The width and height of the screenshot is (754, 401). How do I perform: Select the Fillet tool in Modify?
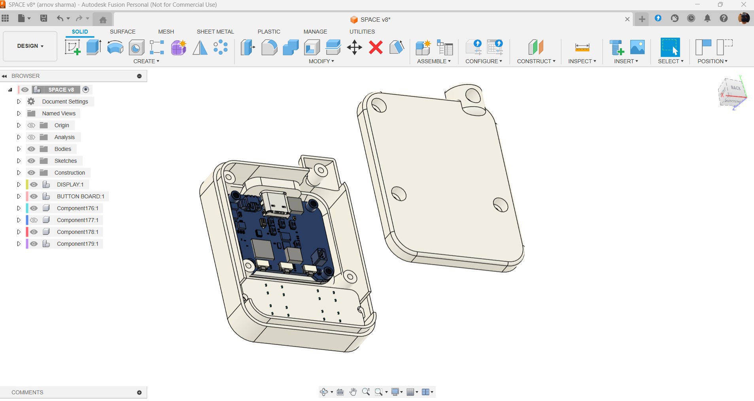[x=269, y=47]
